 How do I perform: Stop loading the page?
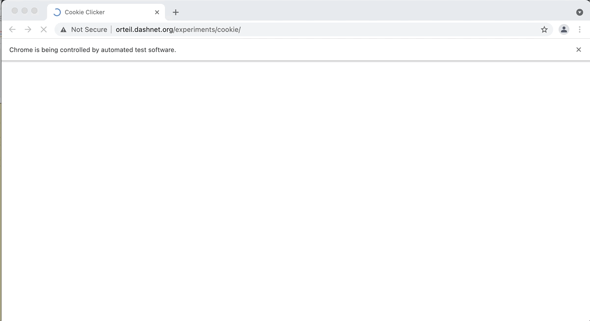coord(43,29)
